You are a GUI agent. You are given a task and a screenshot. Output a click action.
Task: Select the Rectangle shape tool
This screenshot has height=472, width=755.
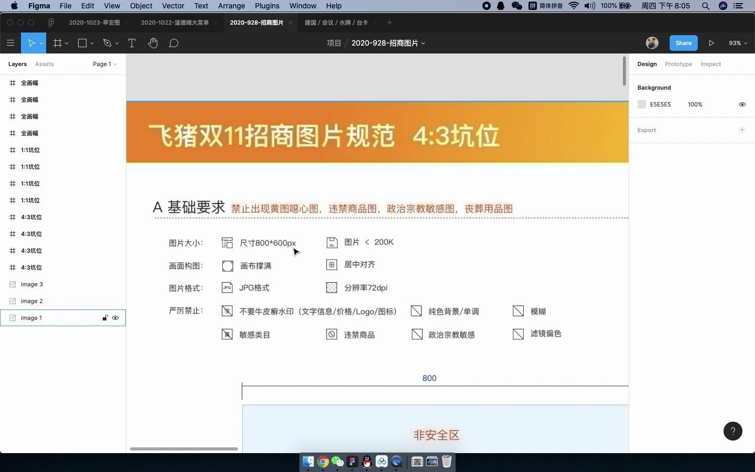pyautogui.click(x=82, y=43)
